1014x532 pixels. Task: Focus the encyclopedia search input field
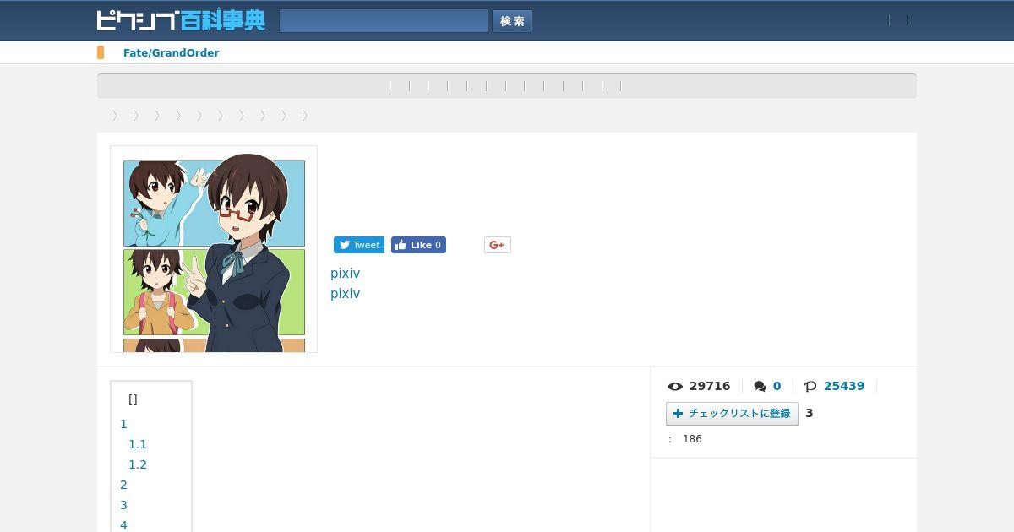point(384,21)
